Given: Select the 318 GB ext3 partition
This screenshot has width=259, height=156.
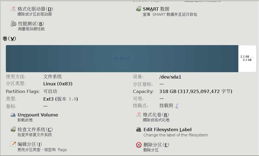Looking at the screenshot, I should point(122,59).
